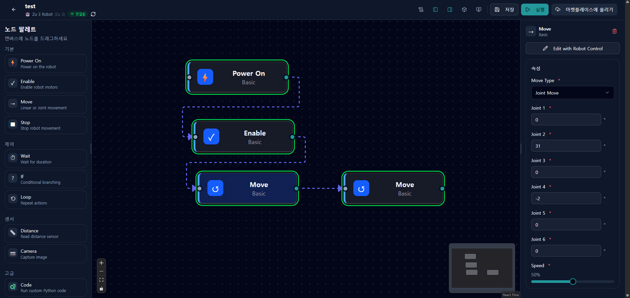This screenshot has height=298, width=630.
Task: Upload to marketplace with 마켓플레이스에 올리기
Action: coord(584,10)
